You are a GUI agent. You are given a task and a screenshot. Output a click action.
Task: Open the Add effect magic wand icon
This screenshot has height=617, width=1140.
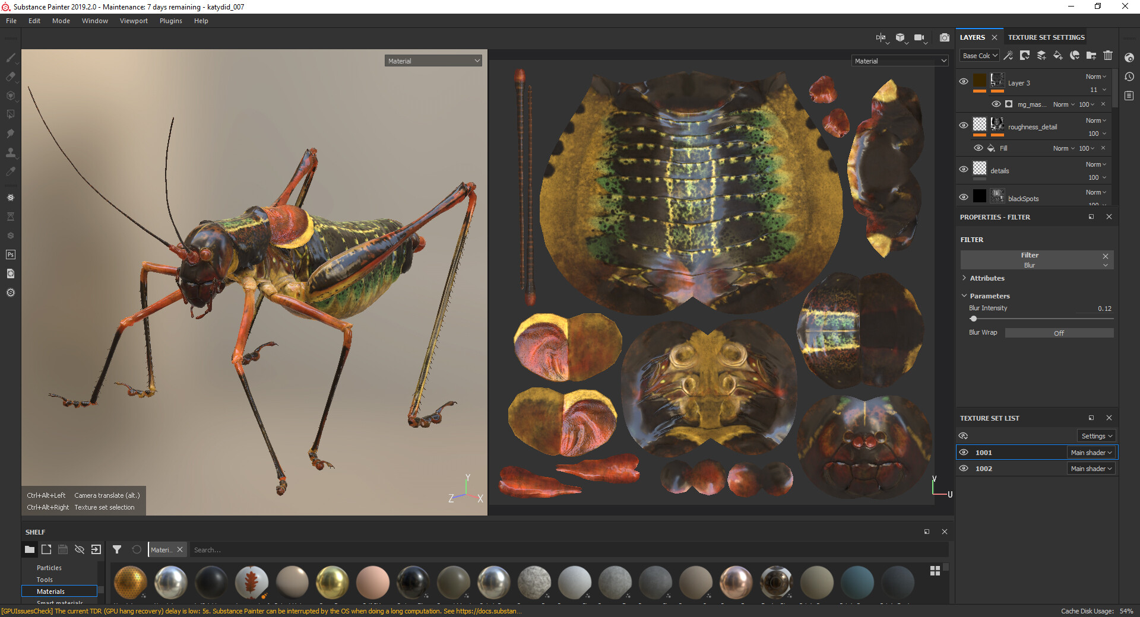pos(1008,55)
